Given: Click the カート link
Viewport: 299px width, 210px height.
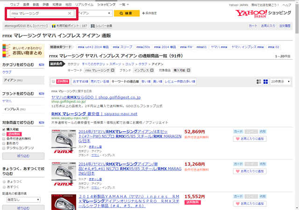Looking at the screenshot, I should coord(253,26).
